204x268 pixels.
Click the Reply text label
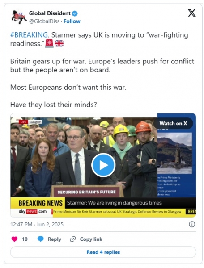pos(55,239)
